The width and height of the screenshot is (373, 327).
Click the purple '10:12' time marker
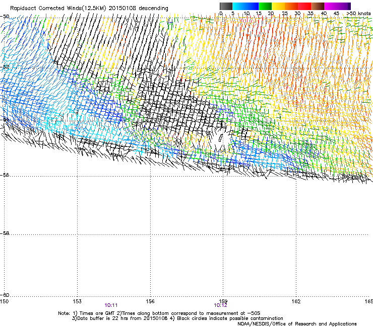(x=220, y=305)
